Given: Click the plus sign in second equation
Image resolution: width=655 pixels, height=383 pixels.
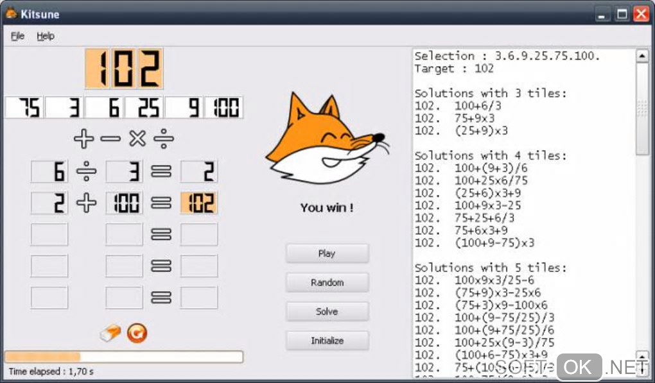Looking at the screenshot, I should (87, 203).
